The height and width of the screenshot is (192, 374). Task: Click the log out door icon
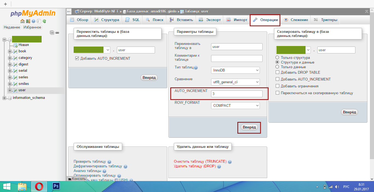coord(28,21)
